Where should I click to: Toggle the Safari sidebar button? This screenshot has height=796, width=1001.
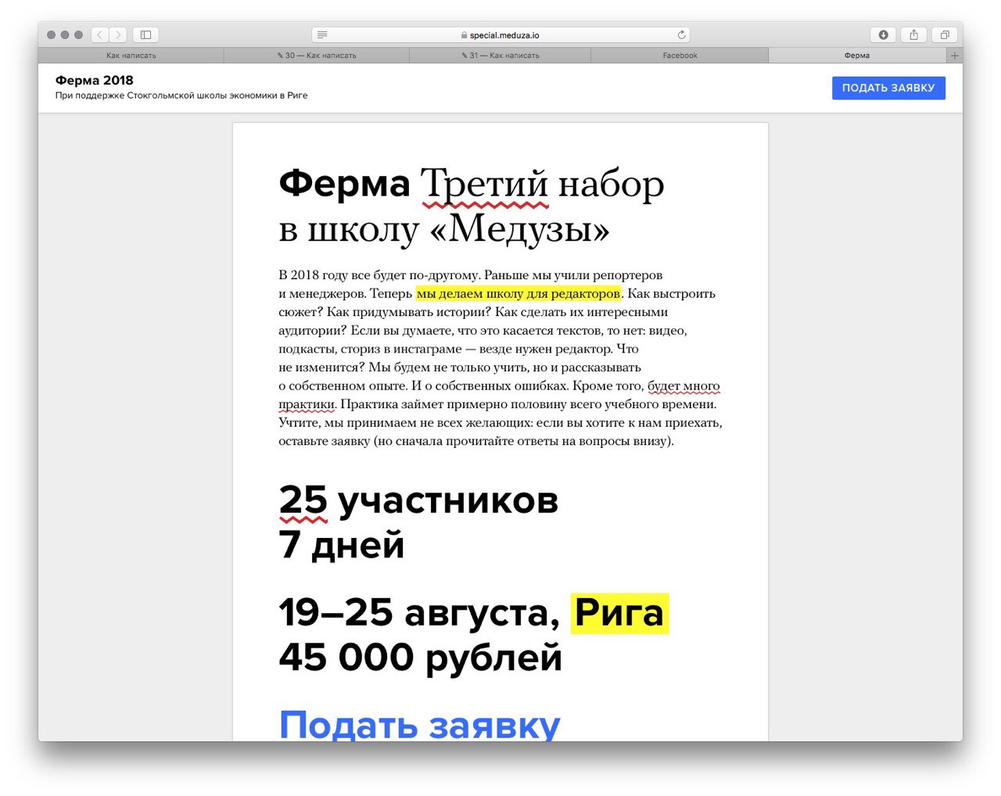145,34
